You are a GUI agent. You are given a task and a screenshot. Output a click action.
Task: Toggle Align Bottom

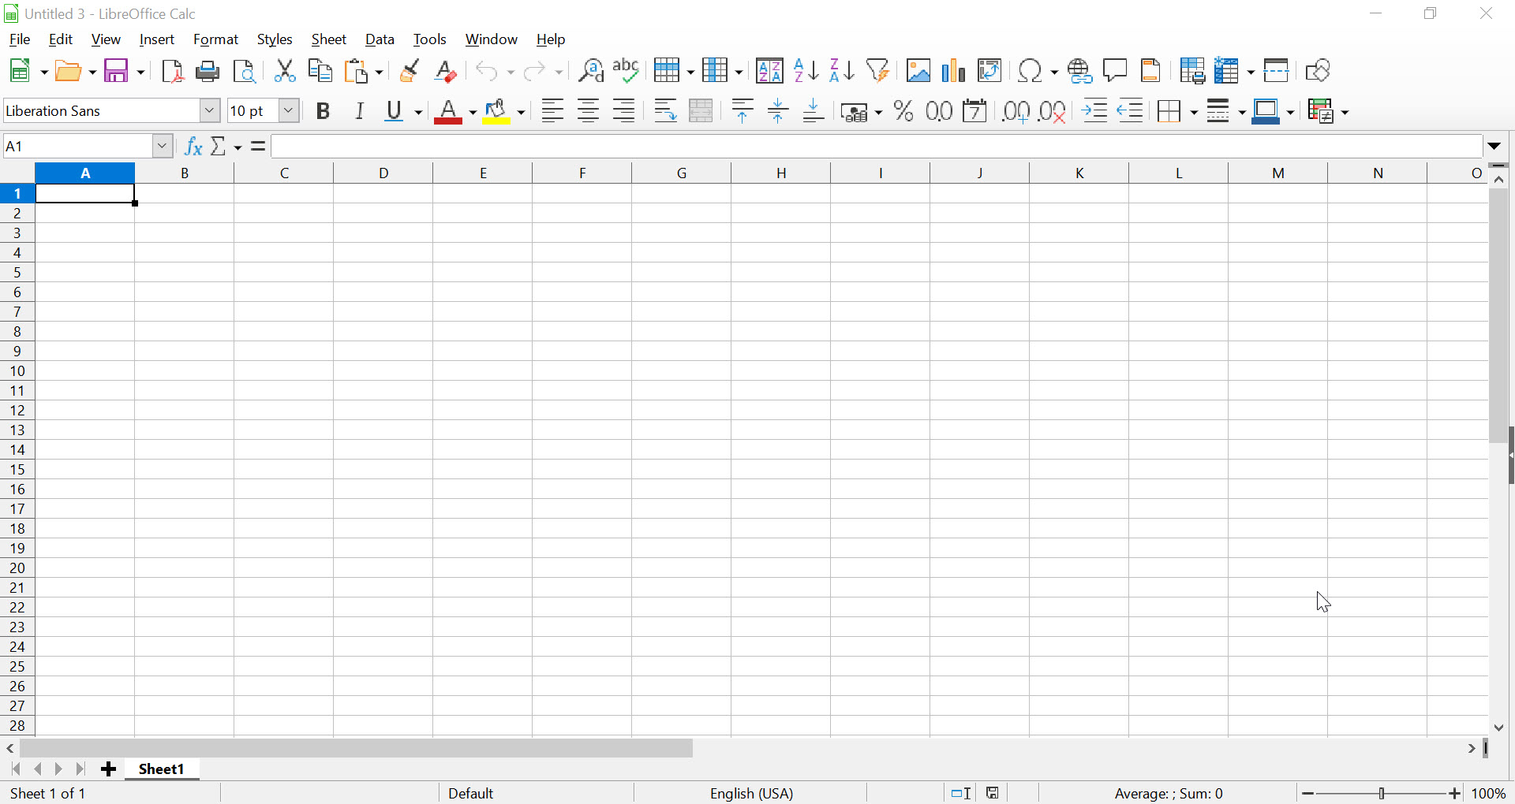814,111
